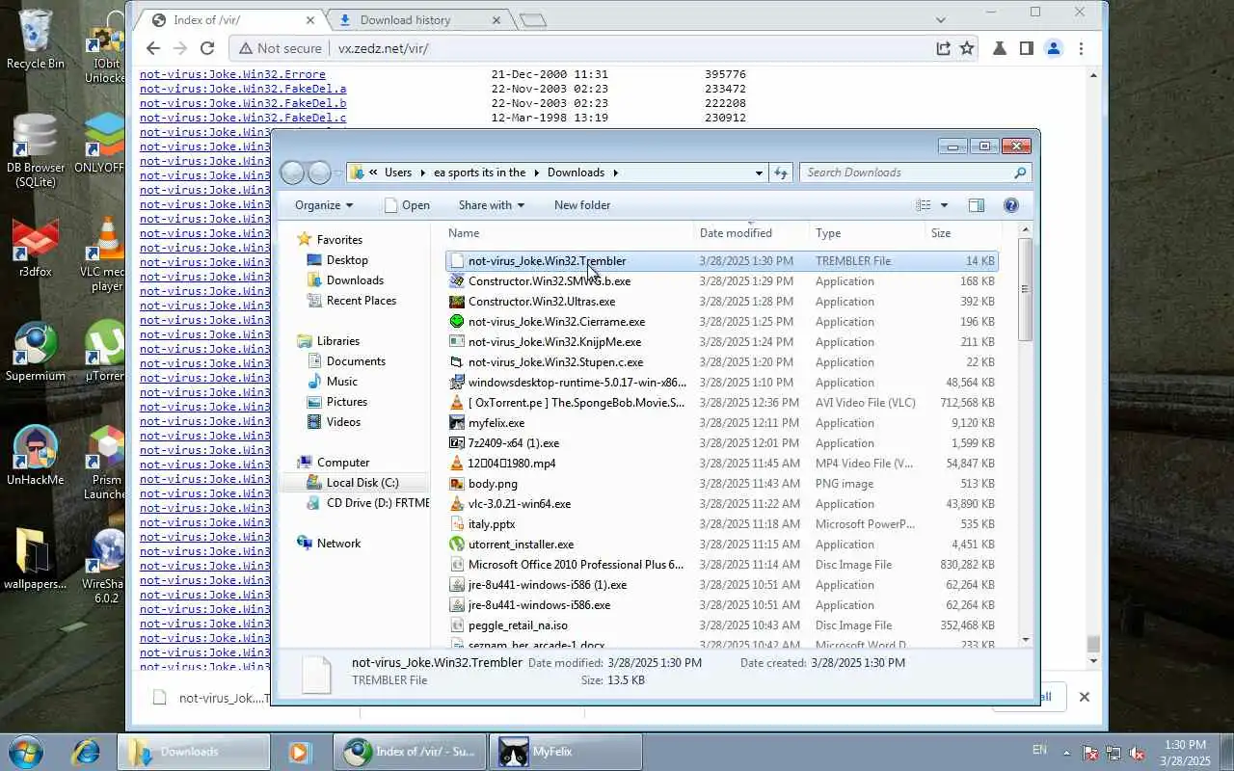The image size is (1234, 771).
Task: Select the UnHackMe desktop icon
Action: coord(36,456)
